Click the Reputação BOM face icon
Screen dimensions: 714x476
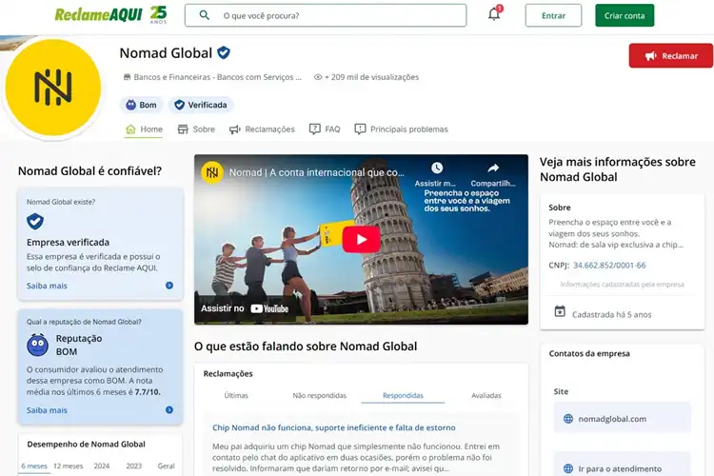click(x=38, y=345)
